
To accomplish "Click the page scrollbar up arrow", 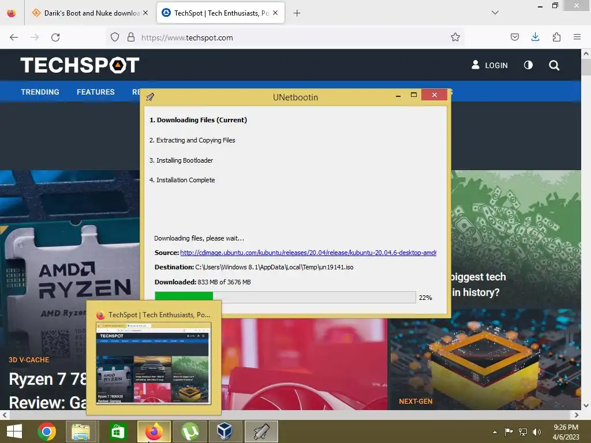I will pos(586,54).
